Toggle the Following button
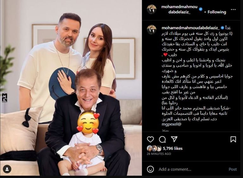243x178 pixels. click(217, 12)
